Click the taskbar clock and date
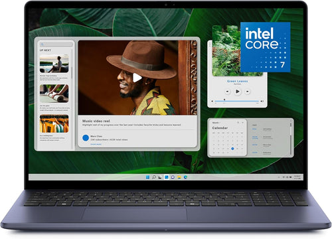The image size is (332, 239). [x=297, y=177]
